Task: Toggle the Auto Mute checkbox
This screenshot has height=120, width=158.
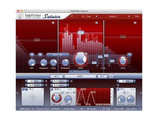Action: tap(69, 109)
